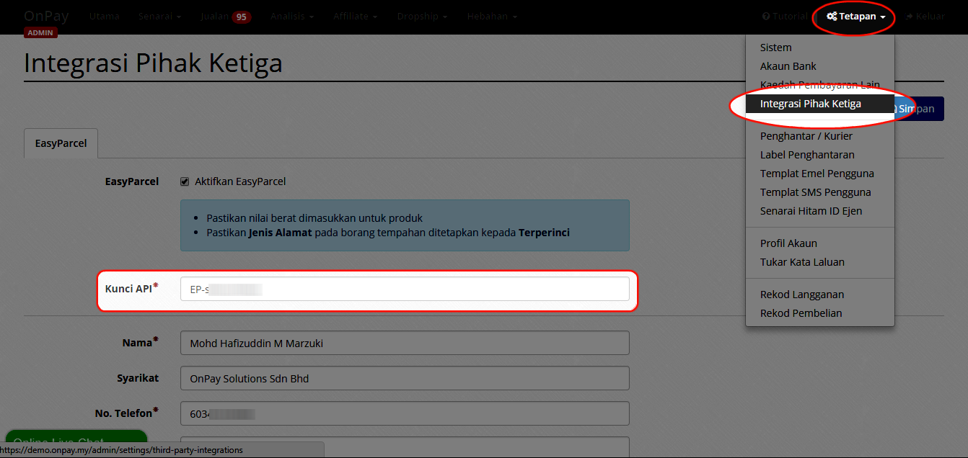
Task: Click the Kunci API input field
Action: (405, 289)
